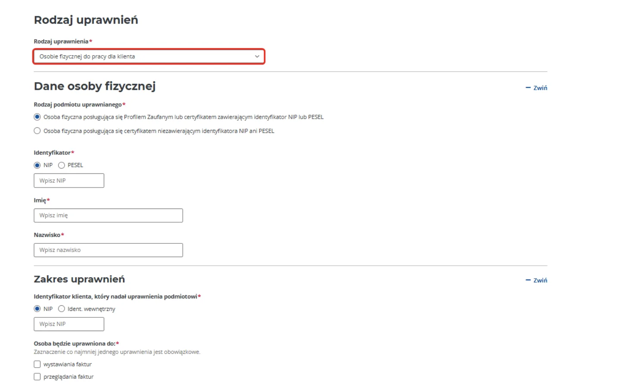The height and width of the screenshot is (387, 617).
Task: Choose NIP radio under Identyfikator klienta
Action: tap(37, 309)
